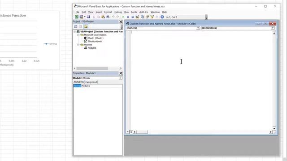Click View Object icon in Project pane
The height and width of the screenshot is (161, 287).
(80, 27)
